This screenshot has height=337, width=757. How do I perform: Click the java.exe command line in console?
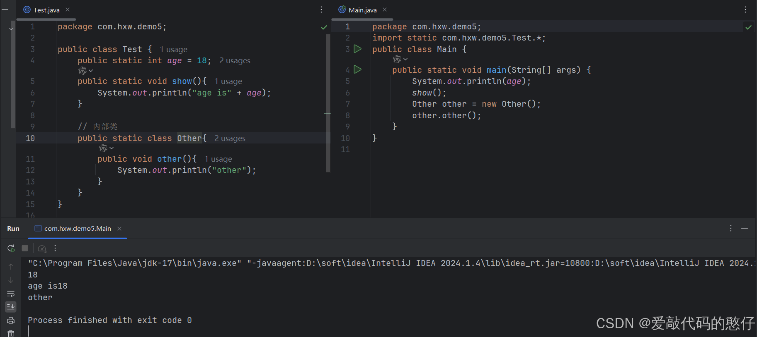click(391, 263)
